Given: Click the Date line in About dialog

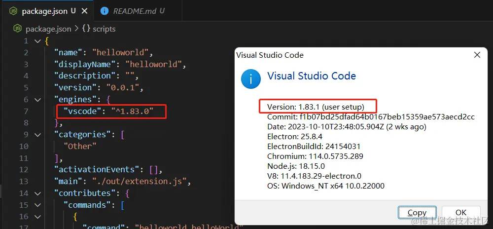Looking at the screenshot, I should (x=347, y=127).
